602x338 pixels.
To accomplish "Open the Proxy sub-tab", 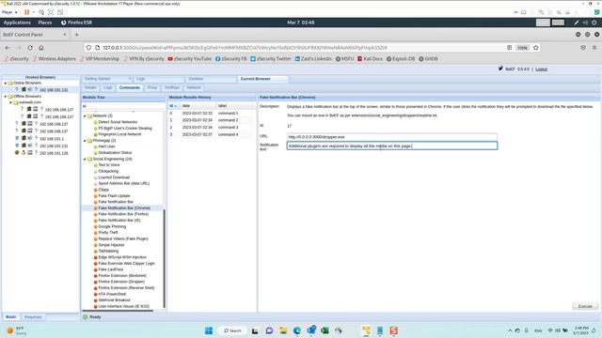I will tap(152, 87).
